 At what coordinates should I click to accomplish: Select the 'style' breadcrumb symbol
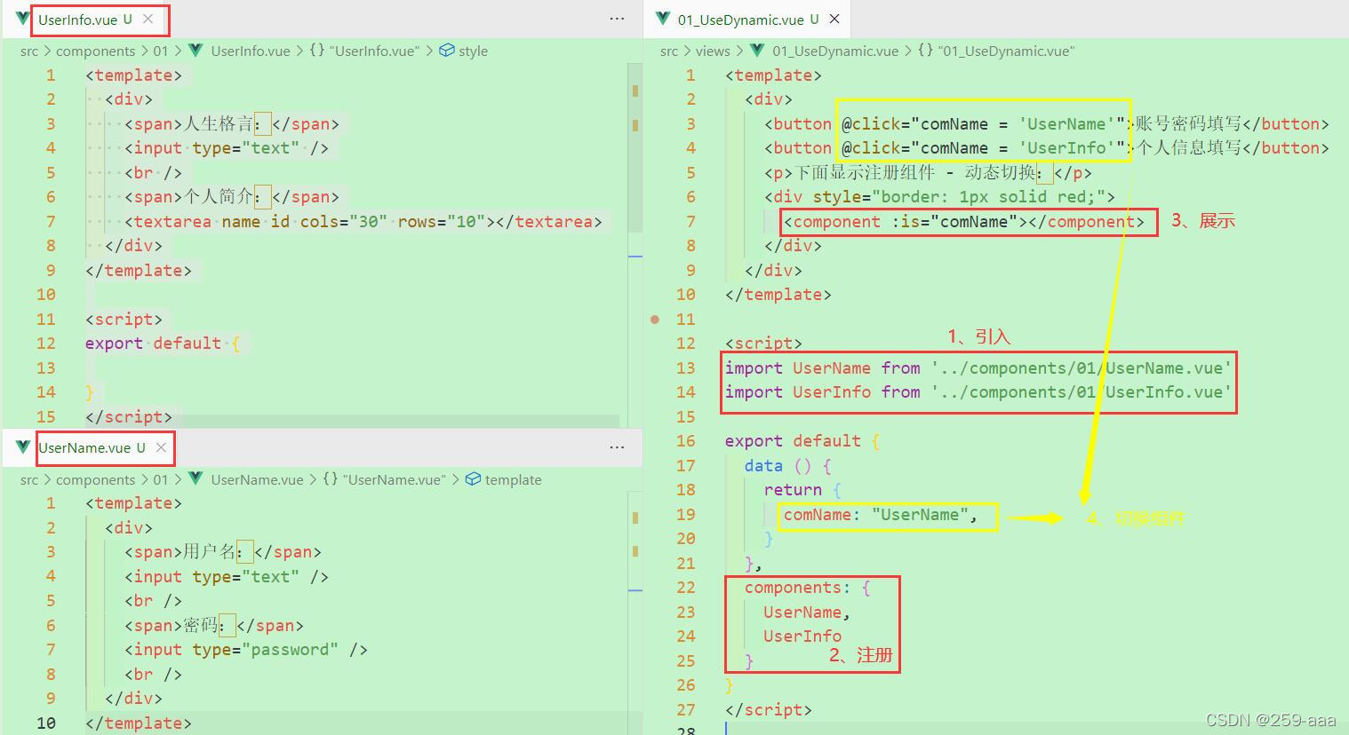(x=473, y=51)
